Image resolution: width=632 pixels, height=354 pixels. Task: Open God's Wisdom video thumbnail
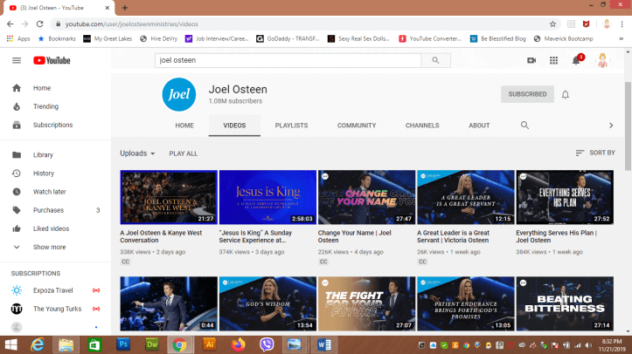pos(267,303)
